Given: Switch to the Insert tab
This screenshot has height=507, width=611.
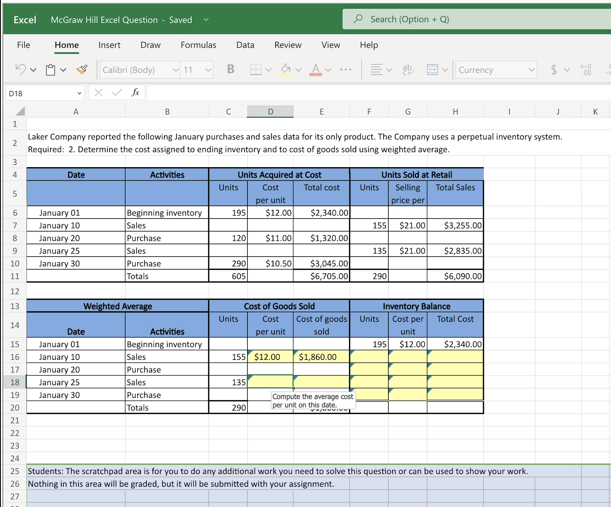Looking at the screenshot, I should [109, 45].
